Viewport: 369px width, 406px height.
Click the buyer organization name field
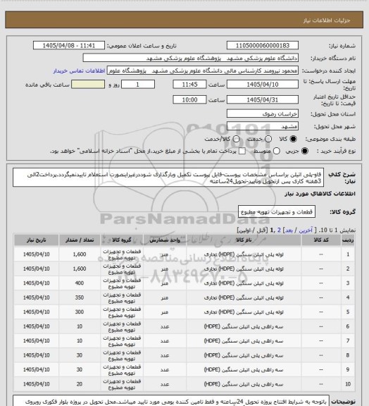190,58
